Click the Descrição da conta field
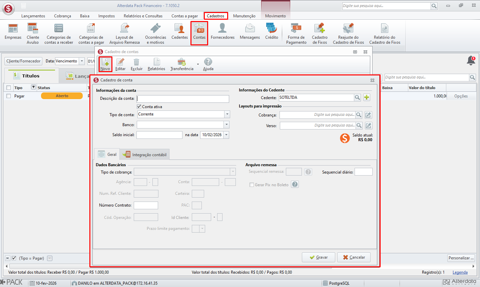Screen dimensions: 480x287 click(183, 99)
